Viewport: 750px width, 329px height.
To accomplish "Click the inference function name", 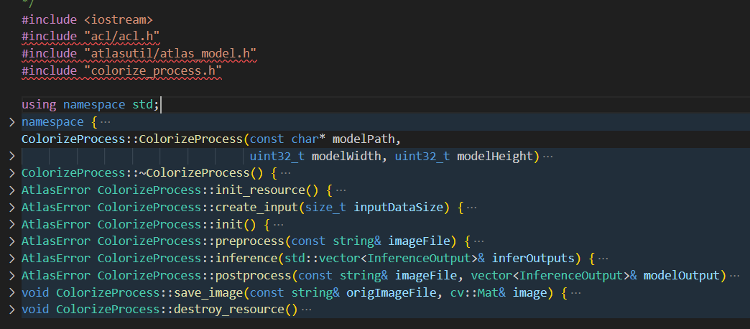I will [246, 259].
